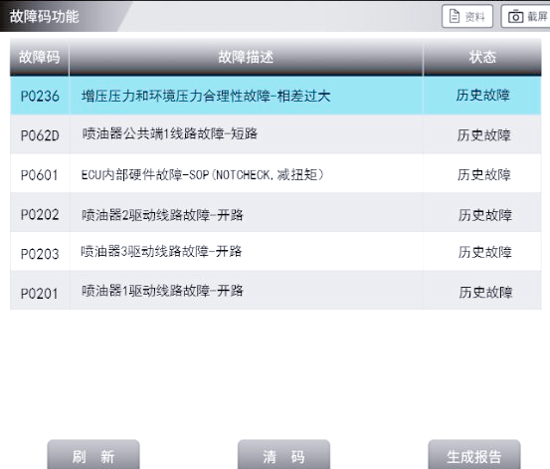Click the 生成报告 generate report button
The image size is (550, 469).
click(474, 455)
